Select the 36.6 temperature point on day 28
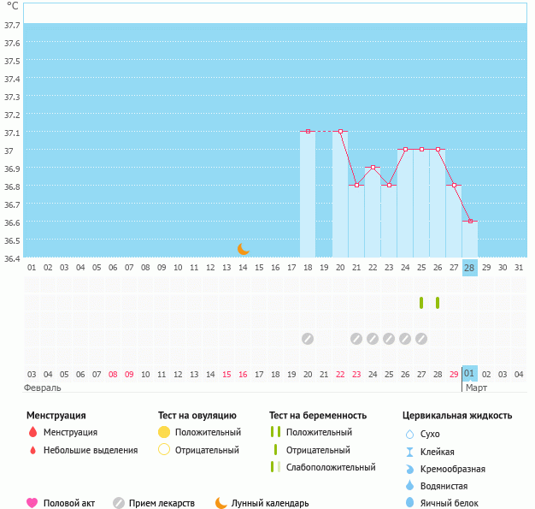The image size is (535, 509). pos(470,221)
